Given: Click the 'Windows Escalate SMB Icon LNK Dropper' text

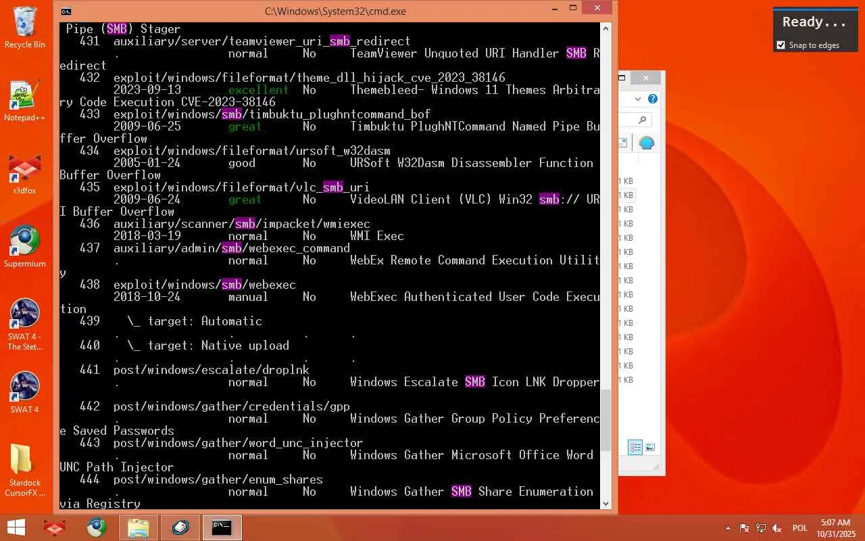Looking at the screenshot, I should (x=474, y=382).
